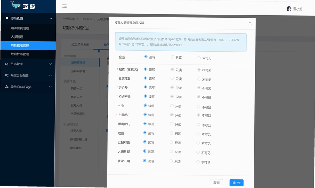This screenshot has height=188, width=315.
Task: Select 测试角色 role
Action: tap(76, 148)
